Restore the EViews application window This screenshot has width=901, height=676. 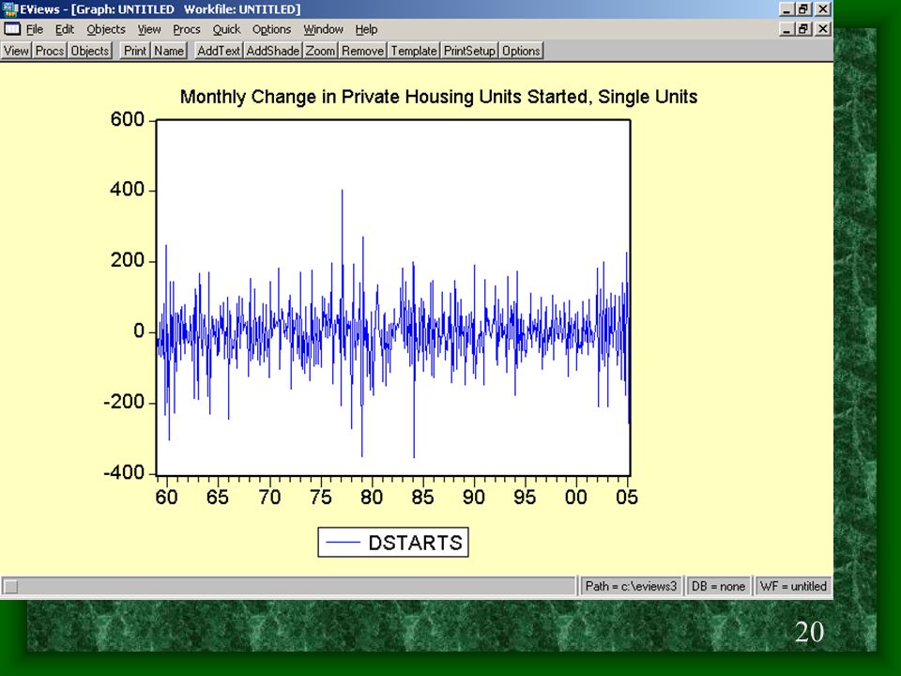pyautogui.click(x=803, y=9)
